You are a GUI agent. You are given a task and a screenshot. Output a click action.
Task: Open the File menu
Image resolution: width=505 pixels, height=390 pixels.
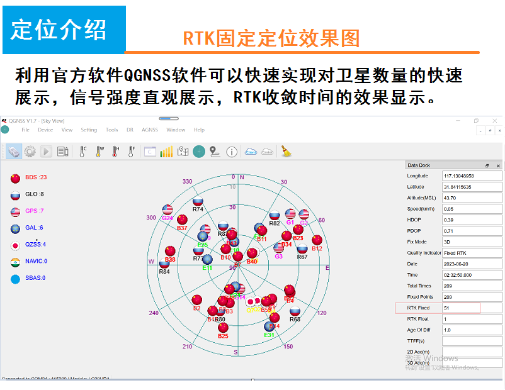pos(25,130)
